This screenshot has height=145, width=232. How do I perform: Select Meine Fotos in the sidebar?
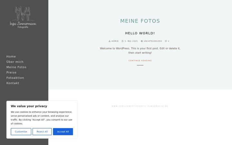coord(16,67)
